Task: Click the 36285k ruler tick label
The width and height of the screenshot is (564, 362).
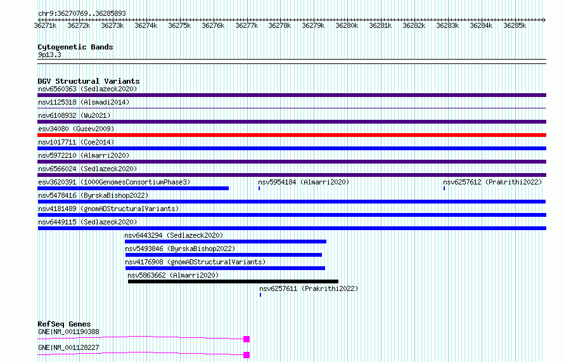Action: coord(515,25)
